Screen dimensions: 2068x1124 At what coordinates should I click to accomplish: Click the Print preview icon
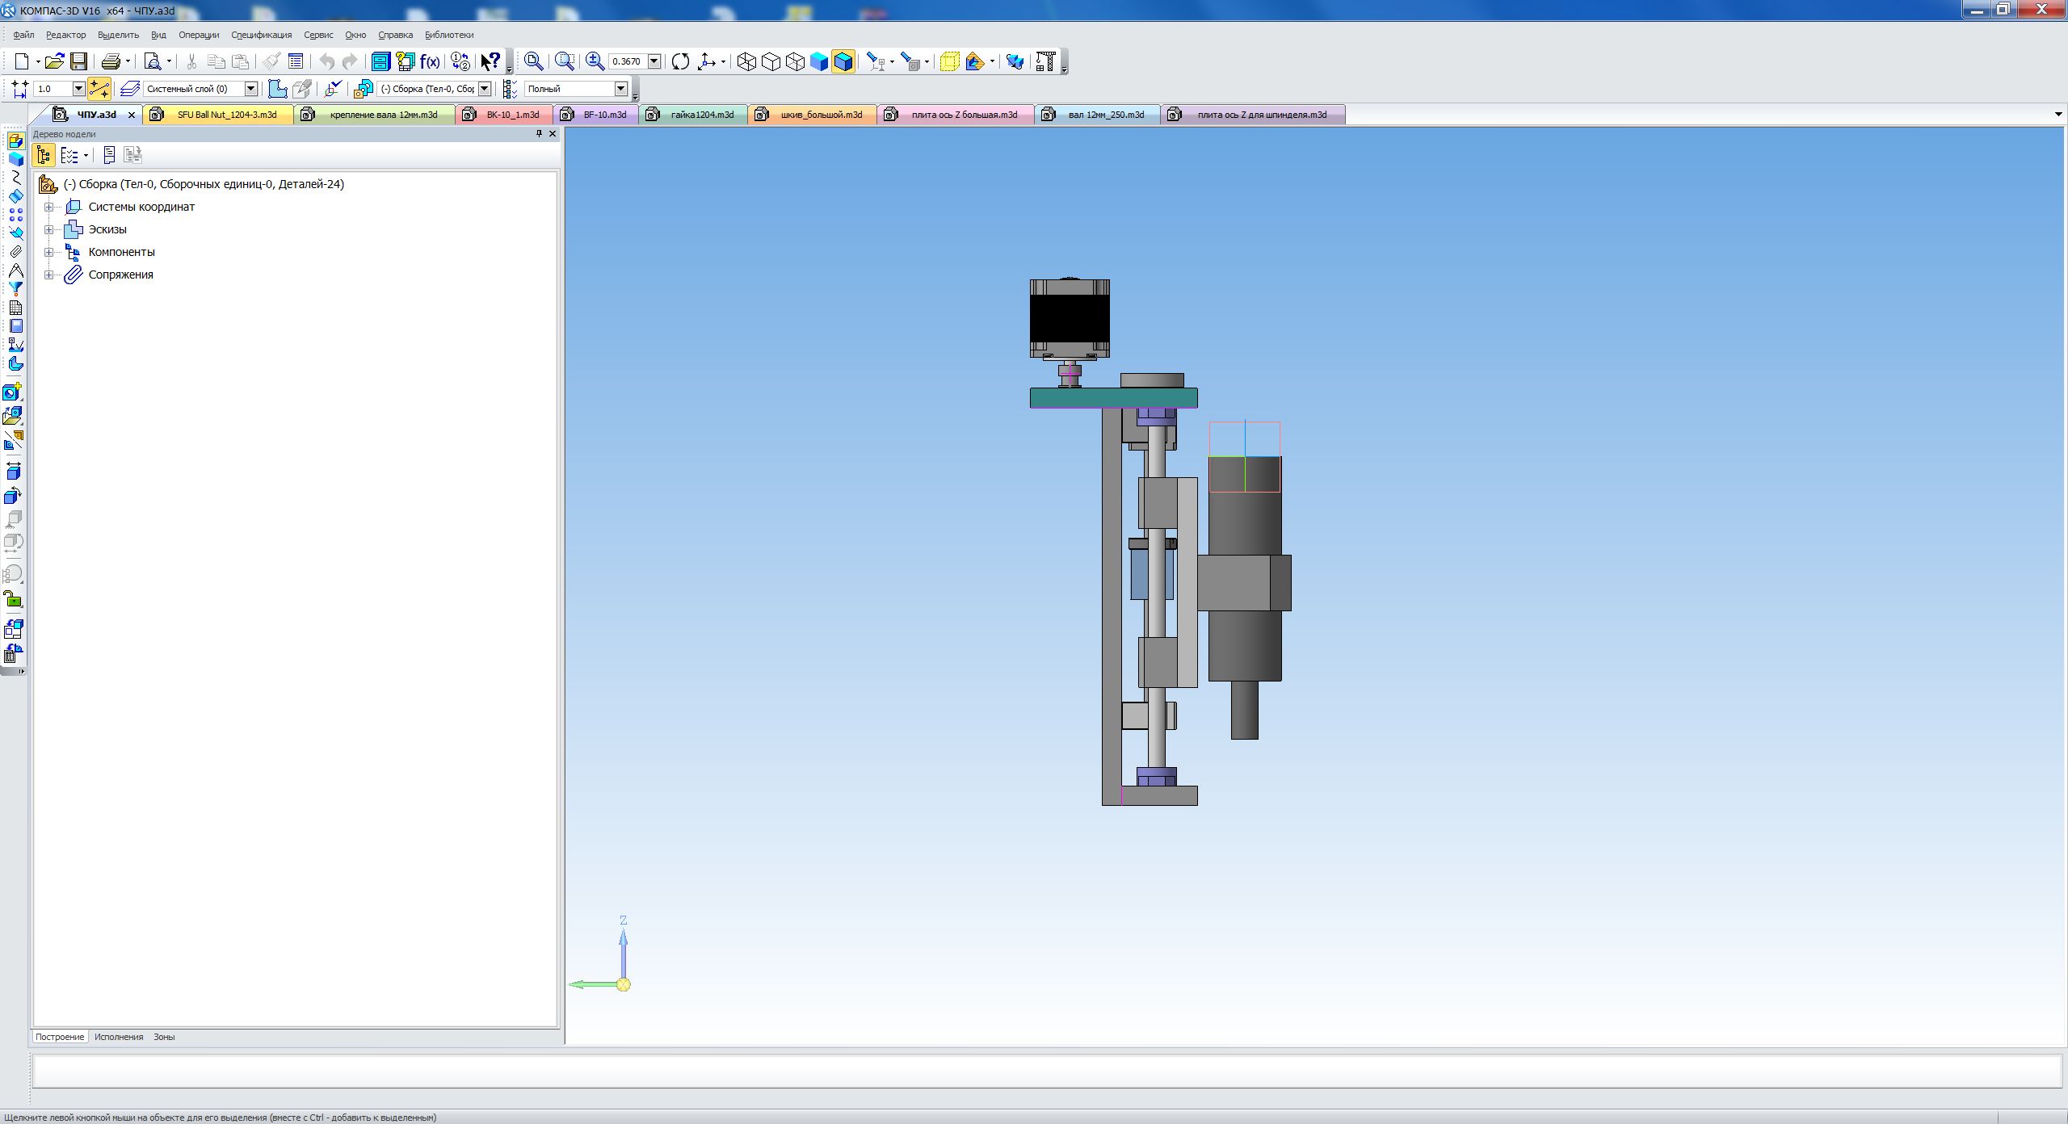tap(152, 61)
